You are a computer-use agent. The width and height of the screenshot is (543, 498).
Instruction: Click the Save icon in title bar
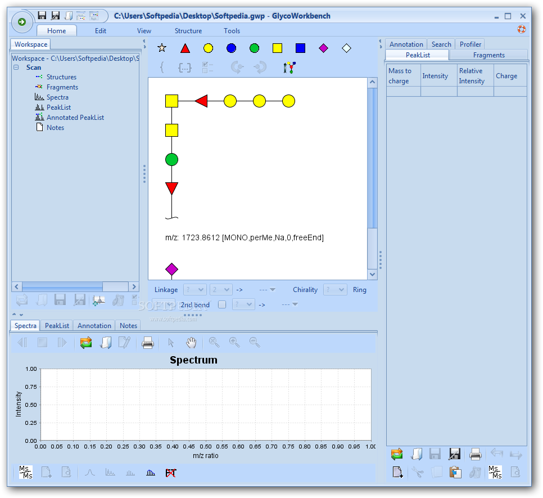42,16
